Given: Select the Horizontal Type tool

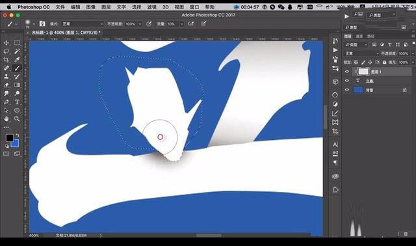Looking at the screenshot, I should tap(17, 102).
